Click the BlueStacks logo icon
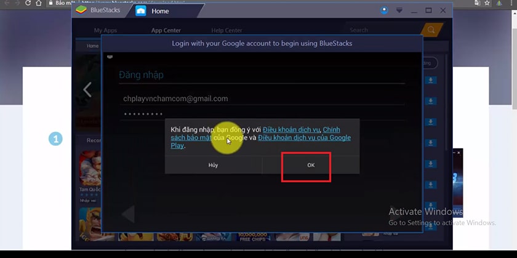Screen dimensions: 517x258 coord(81,10)
